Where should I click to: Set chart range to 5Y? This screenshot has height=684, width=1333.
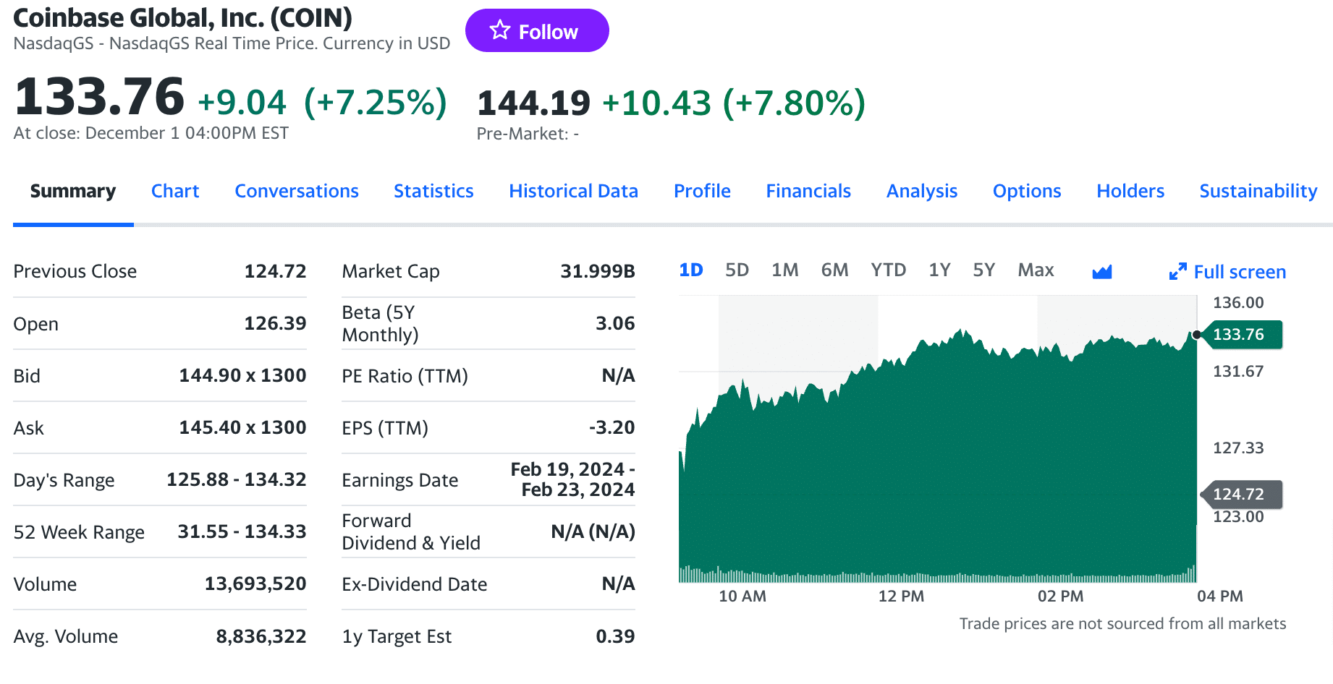983,270
